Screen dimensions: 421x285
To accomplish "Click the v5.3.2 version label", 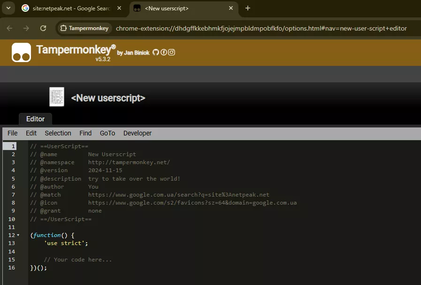I will click(103, 59).
